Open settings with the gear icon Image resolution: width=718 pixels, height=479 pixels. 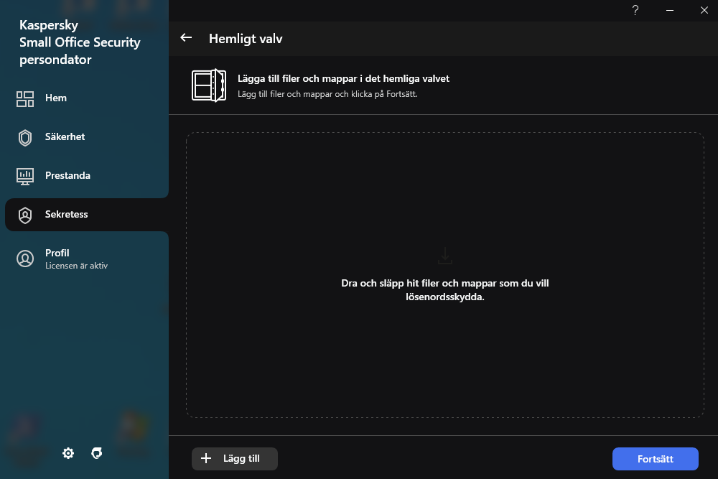[68, 453]
